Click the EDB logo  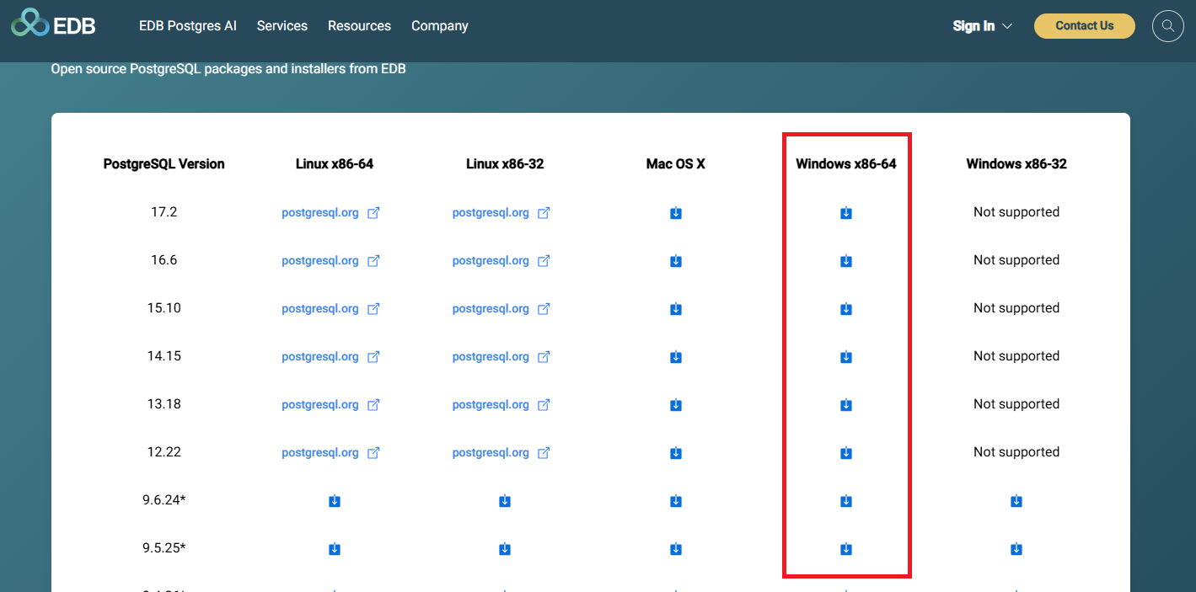[53, 24]
